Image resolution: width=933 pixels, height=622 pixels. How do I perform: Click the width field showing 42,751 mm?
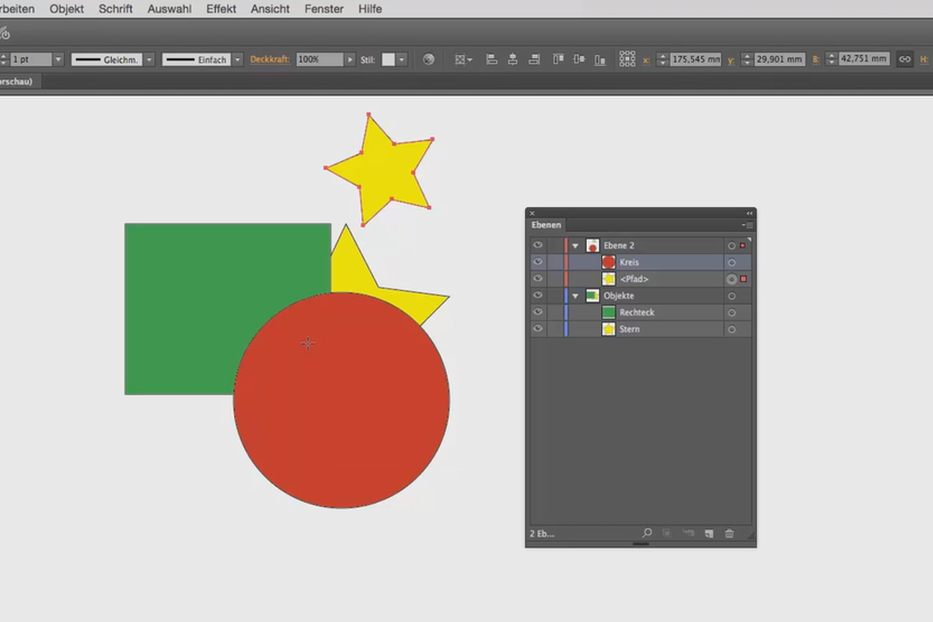(x=863, y=59)
